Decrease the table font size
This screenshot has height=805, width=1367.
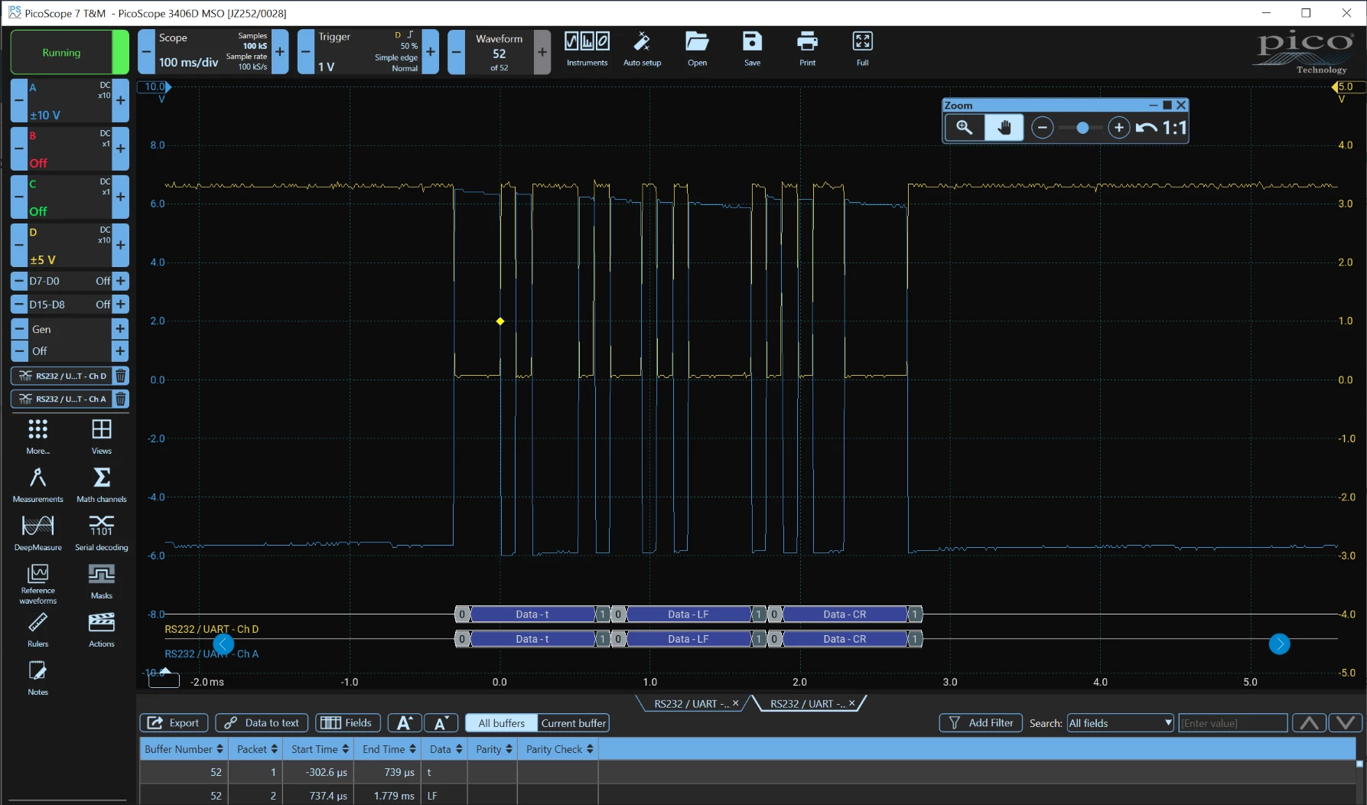click(441, 723)
